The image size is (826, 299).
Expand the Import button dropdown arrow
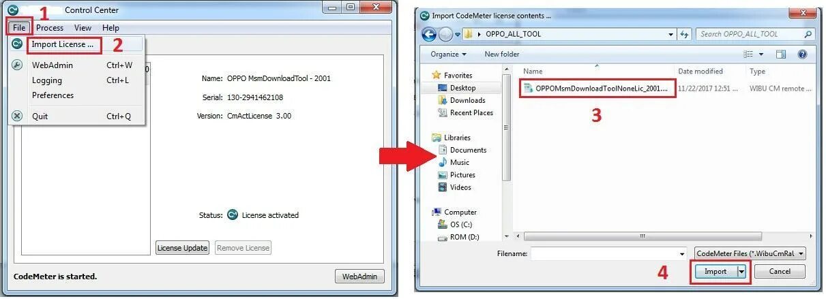[x=741, y=271]
